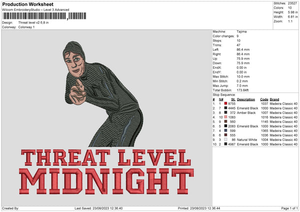The height and width of the screenshot is (212, 300).
Task: Click the Zoom value 1:1
Action: coord(290,21)
